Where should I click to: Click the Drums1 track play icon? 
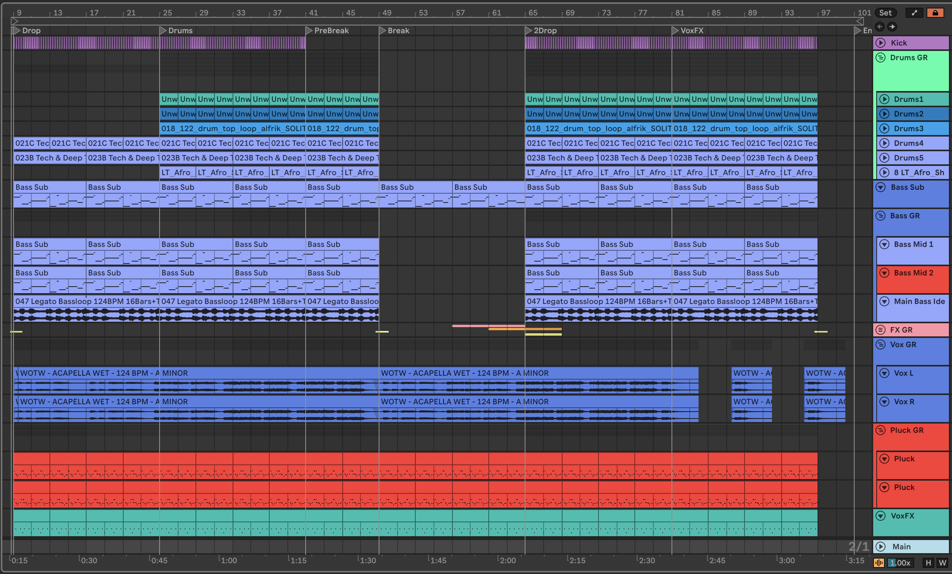pos(884,99)
